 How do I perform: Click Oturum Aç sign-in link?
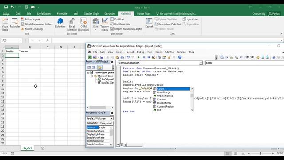259,14
